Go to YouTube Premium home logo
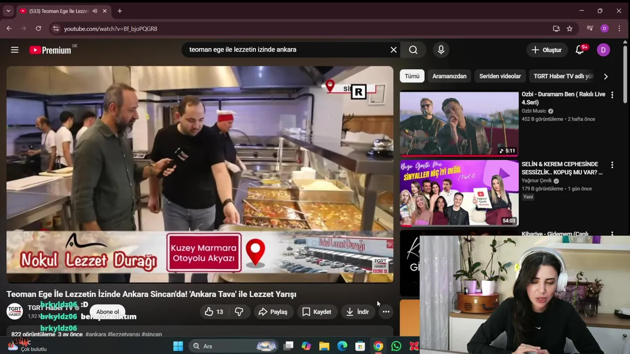This screenshot has height=354, width=630. point(50,50)
